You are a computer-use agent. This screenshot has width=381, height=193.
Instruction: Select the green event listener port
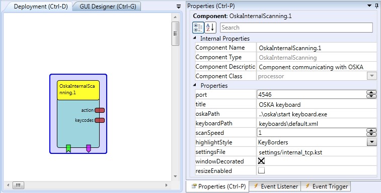point(68,148)
